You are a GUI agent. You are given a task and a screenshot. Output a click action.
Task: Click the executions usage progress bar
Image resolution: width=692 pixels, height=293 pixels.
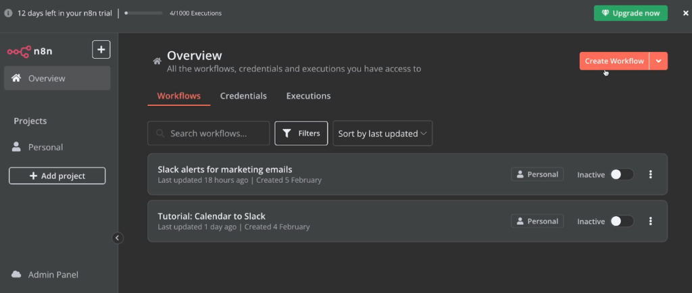[x=143, y=13]
